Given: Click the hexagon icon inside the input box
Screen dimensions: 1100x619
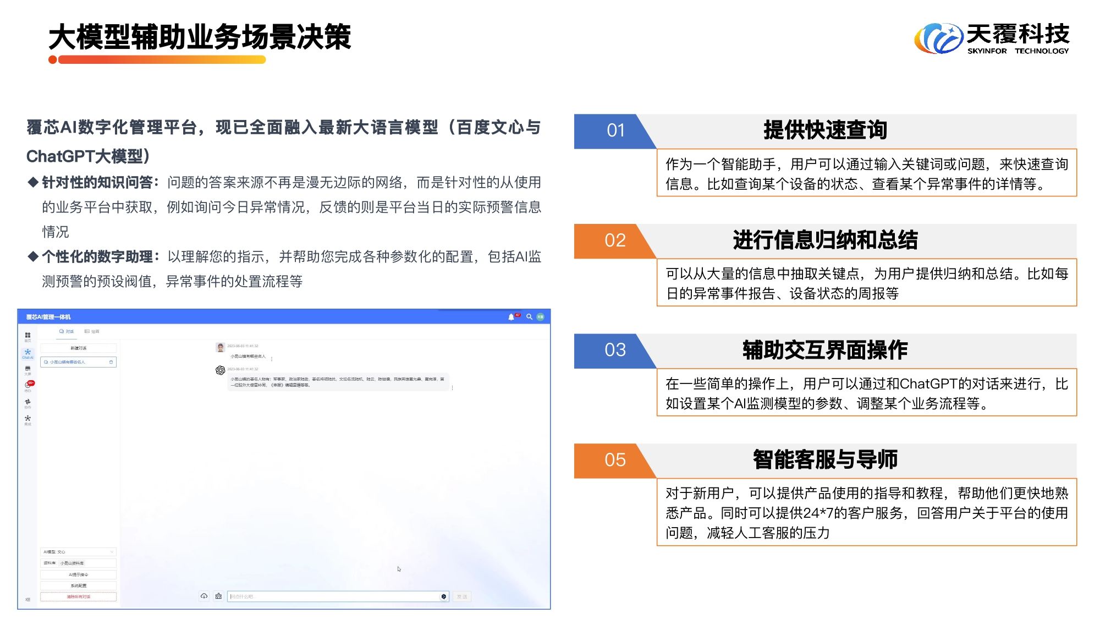Looking at the screenshot, I should pyautogui.click(x=443, y=596).
